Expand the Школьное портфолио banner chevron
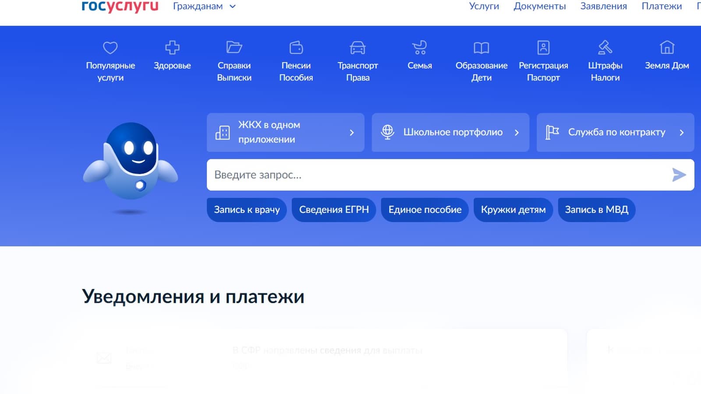Image resolution: width=701 pixels, height=394 pixels. click(x=517, y=133)
